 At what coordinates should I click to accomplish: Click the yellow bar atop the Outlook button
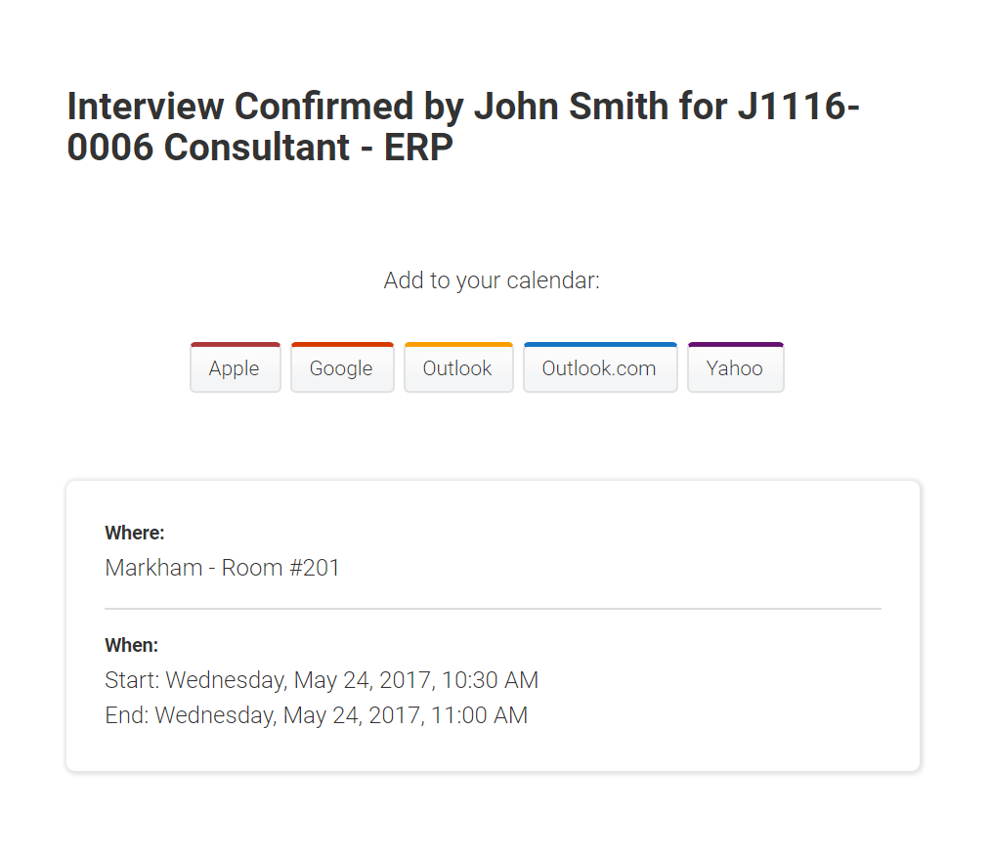point(458,344)
